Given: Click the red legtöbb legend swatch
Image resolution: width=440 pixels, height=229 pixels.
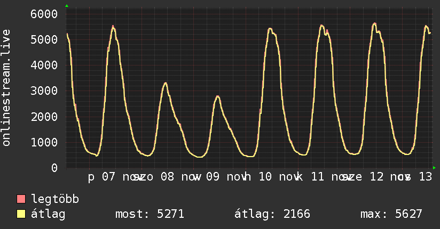Looking at the screenshot, I should tap(21, 200).
